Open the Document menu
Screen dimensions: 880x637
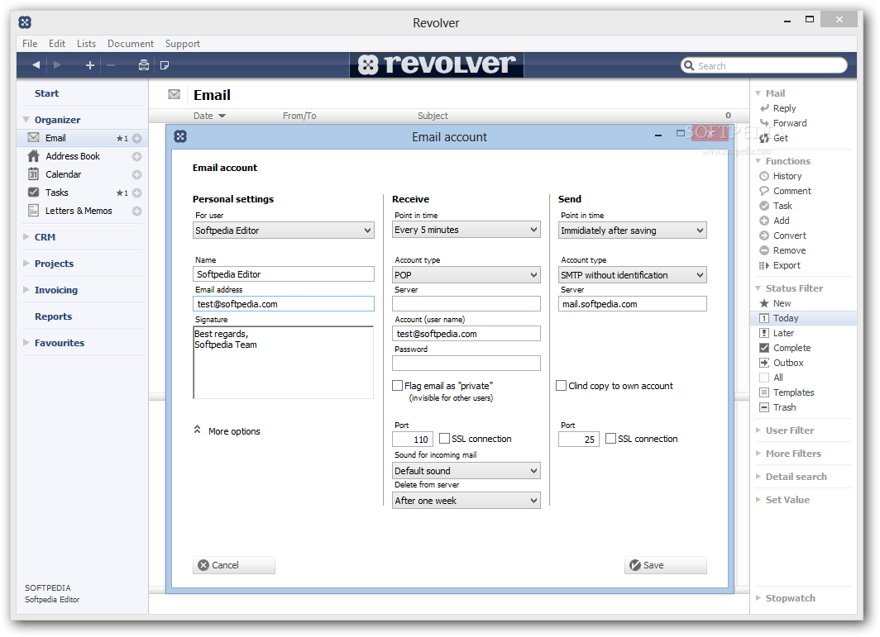(130, 43)
